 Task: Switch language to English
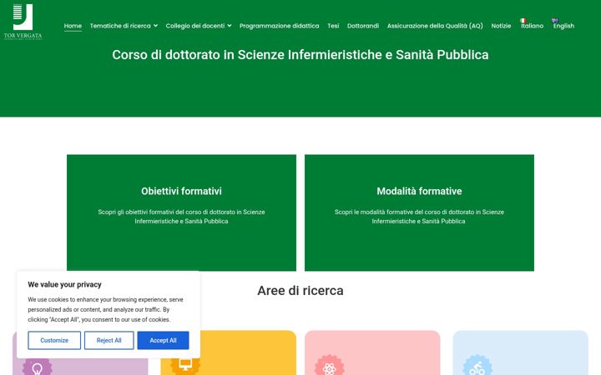[x=563, y=26]
